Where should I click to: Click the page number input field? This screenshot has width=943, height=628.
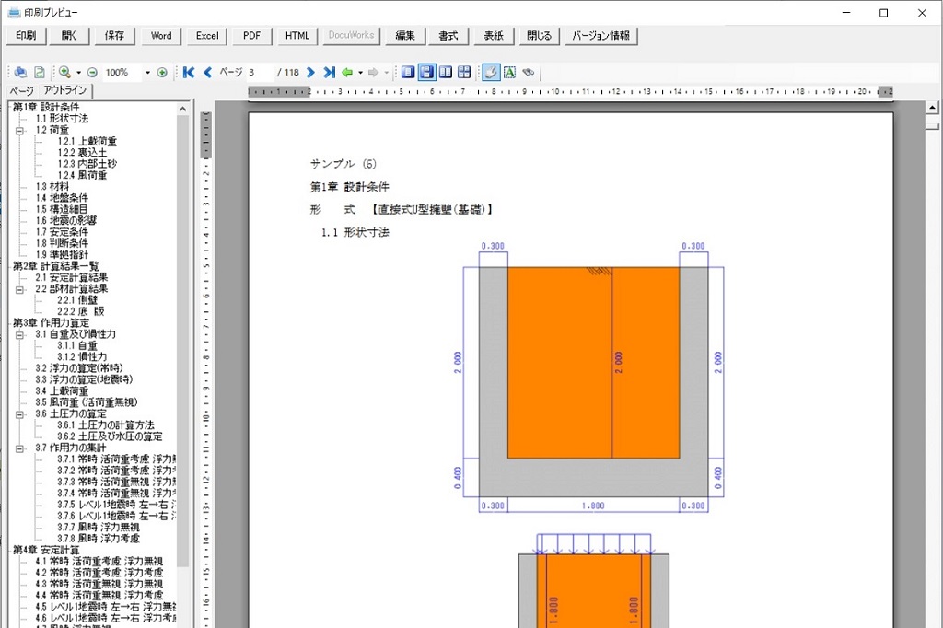pos(259,72)
